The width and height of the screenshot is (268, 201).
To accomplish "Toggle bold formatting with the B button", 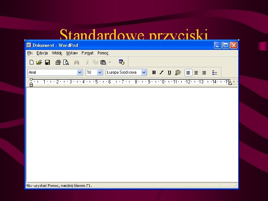I will pos(154,73).
